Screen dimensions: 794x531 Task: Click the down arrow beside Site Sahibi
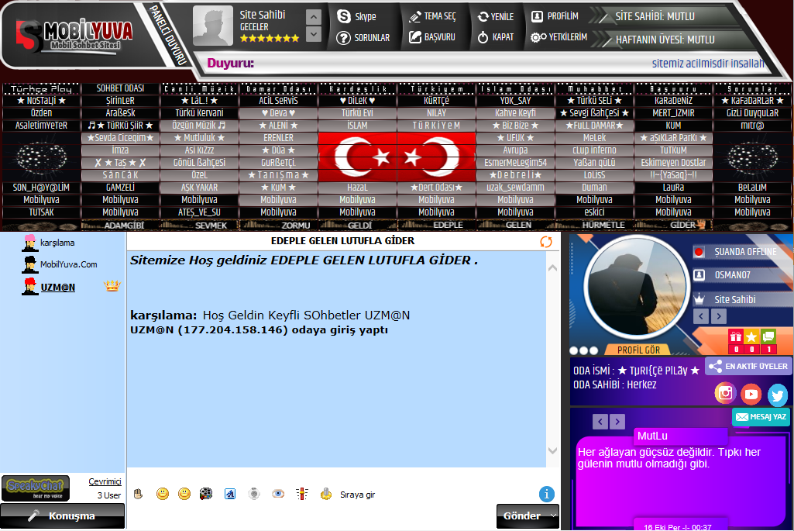pos(313,34)
